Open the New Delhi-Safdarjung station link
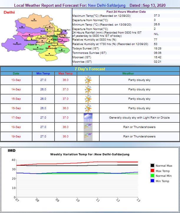Screen dimensions: 180x213 click(x=107, y=5)
